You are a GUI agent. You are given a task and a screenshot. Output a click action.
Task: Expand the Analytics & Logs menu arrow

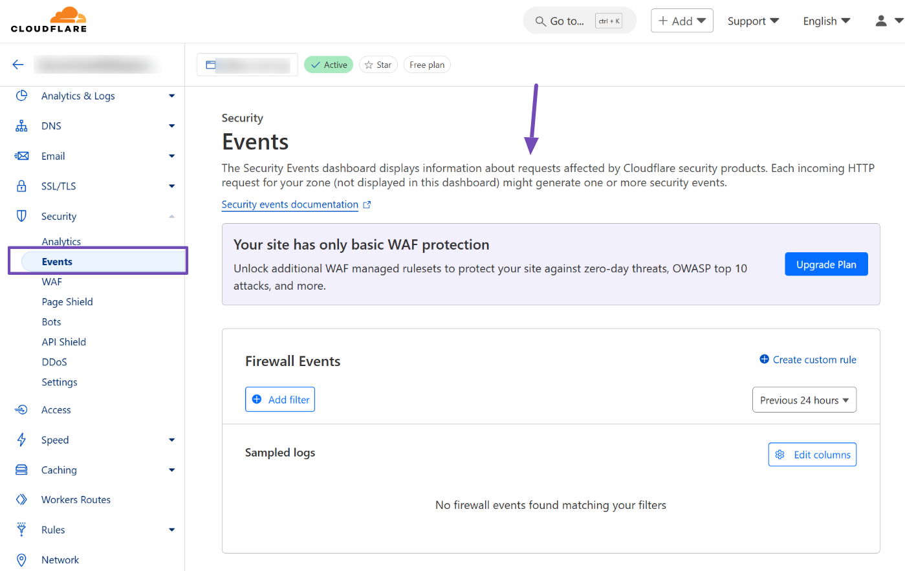pyautogui.click(x=171, y=96)
